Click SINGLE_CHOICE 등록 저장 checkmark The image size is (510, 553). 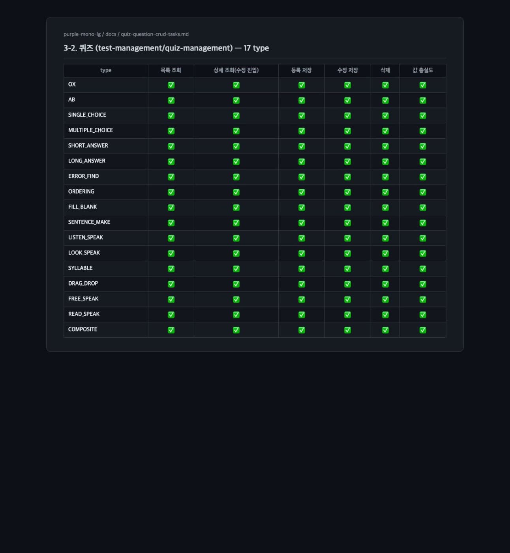click(x=302, y=116)
